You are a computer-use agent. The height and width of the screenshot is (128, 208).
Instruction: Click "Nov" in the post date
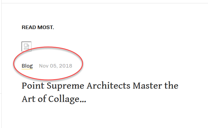pyautogui.click(x=44, y=66)
